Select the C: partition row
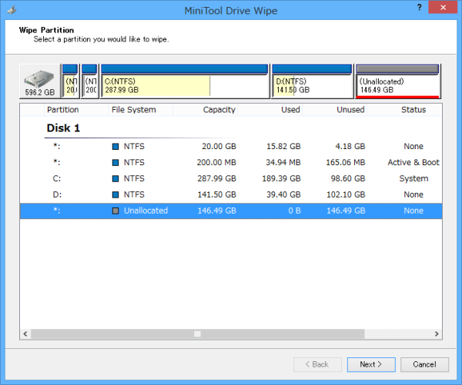This screenshot has width=462, height=385. (231, 178)
